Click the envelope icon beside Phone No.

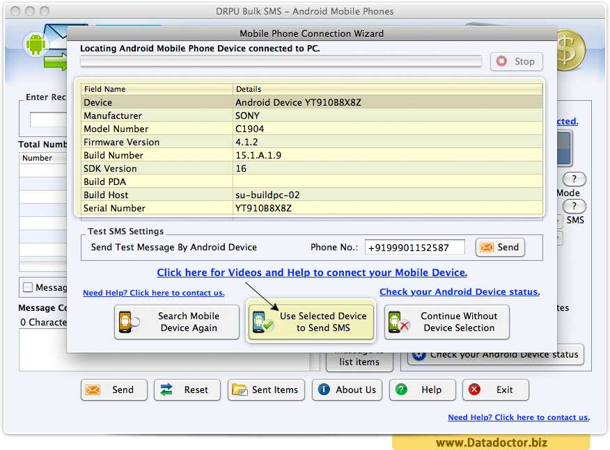[x=487, y=247]
